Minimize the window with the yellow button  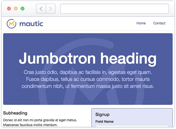click(16, 9)
